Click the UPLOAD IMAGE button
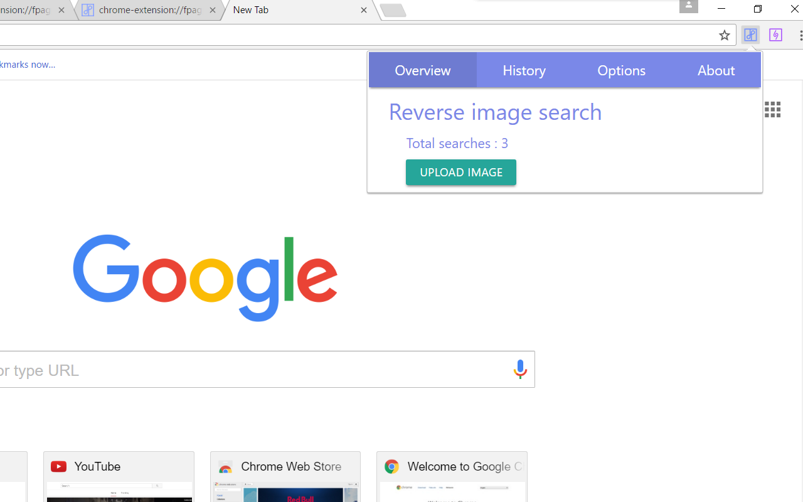803x502 pixels. click(461, 173)
